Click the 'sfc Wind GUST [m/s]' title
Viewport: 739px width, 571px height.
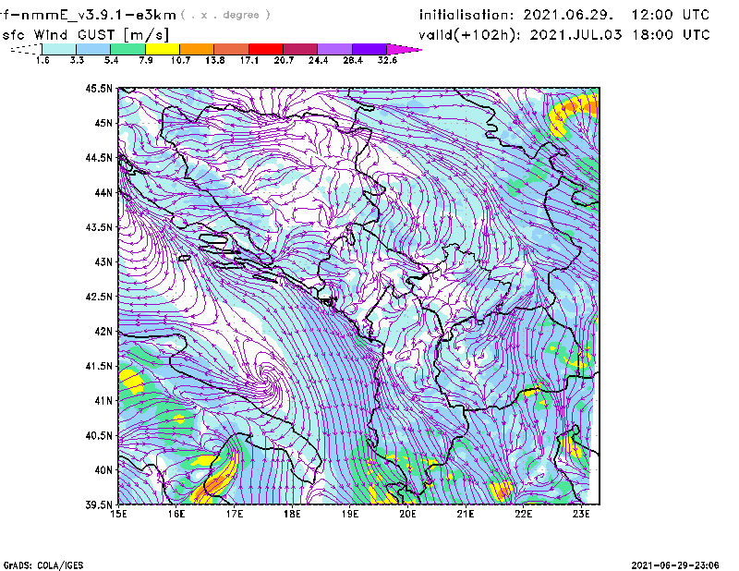tap(85, 35)
